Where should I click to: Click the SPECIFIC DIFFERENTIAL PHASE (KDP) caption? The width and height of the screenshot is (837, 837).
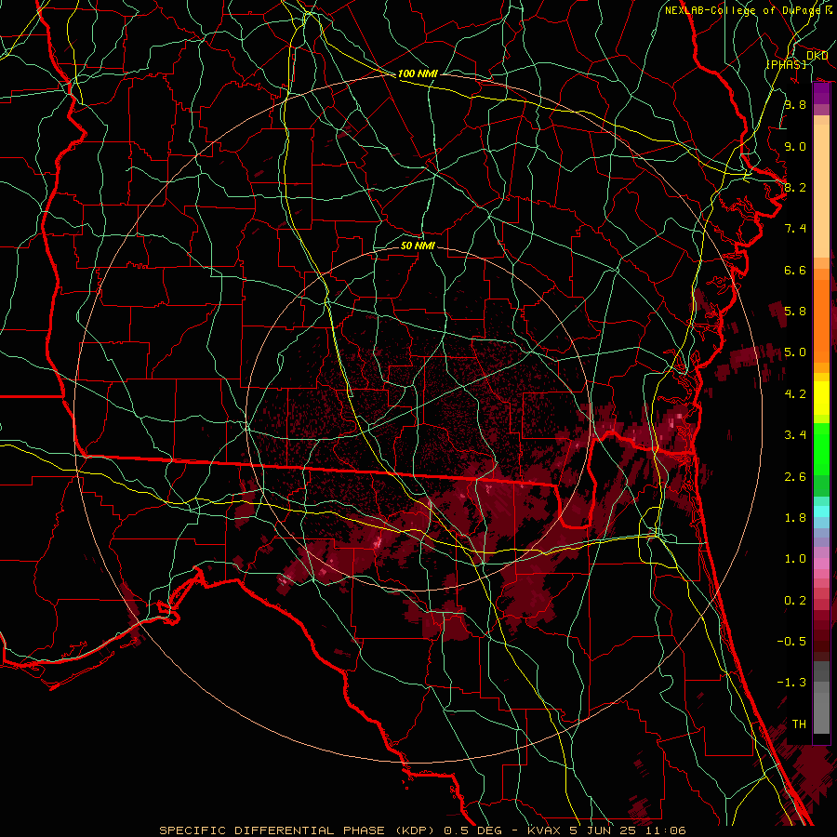(296, 830)
